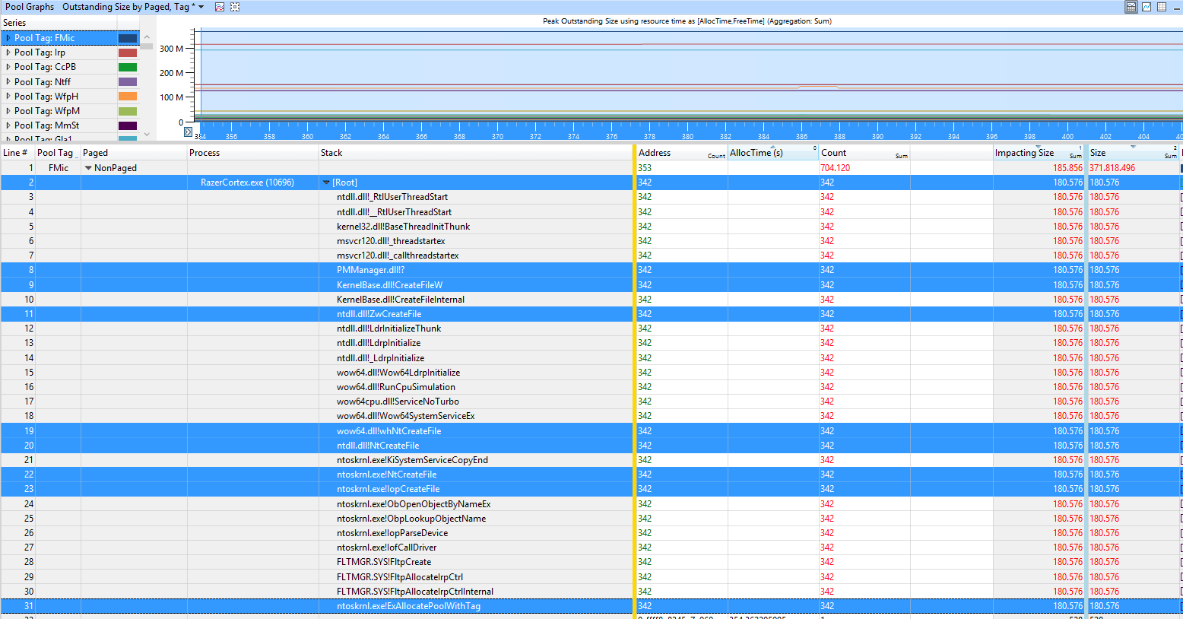Click the timeline scroll arrow below graph
This screenshot has height=619, width=1183.
pos(188,132)
